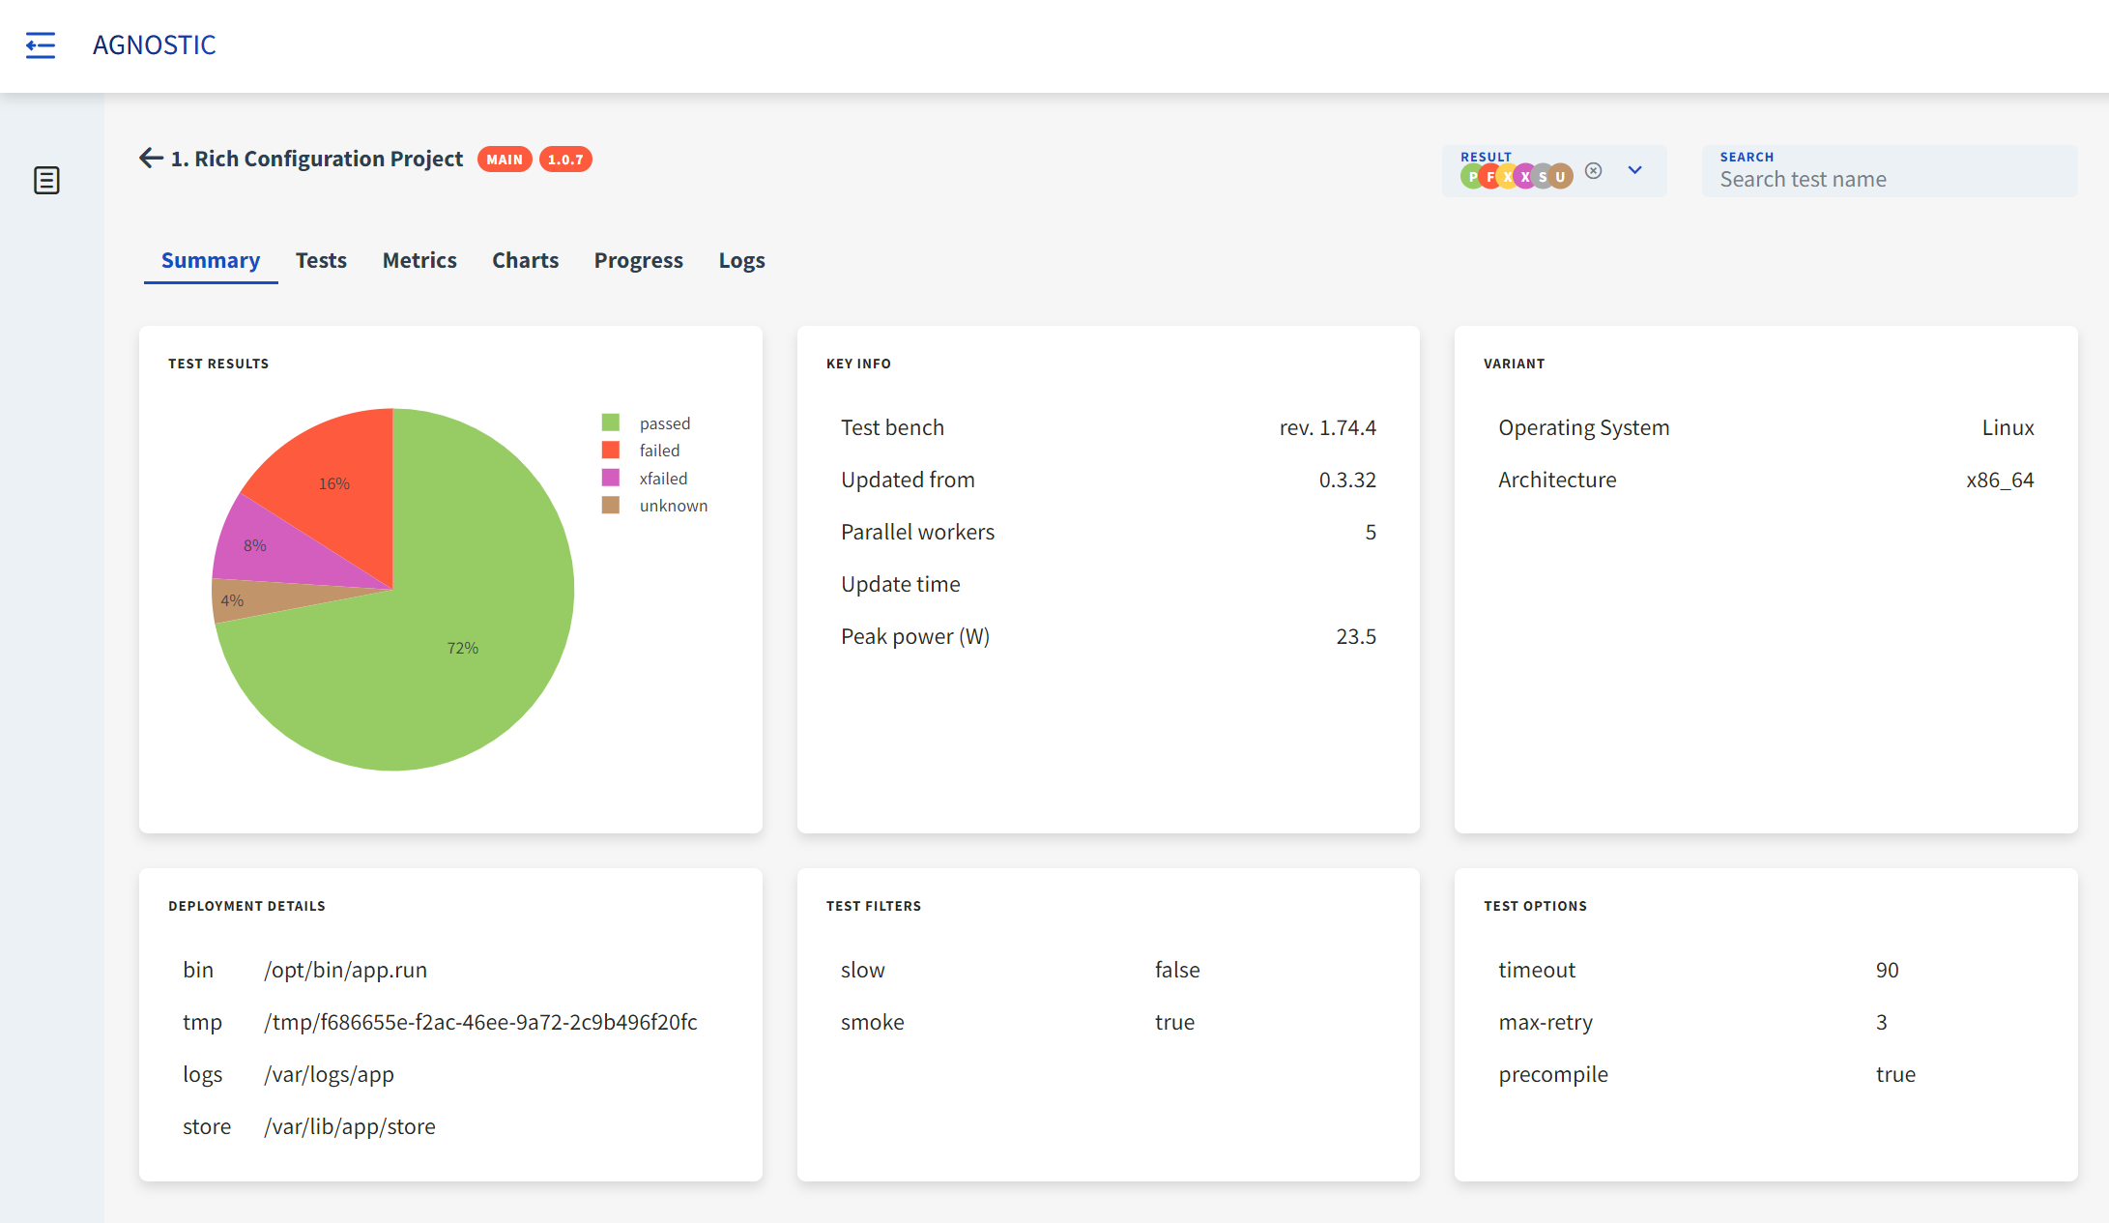Click the brown U unknown result badge
This screenshot has width=2109, height=1223.
click(x=1560, y=177)
